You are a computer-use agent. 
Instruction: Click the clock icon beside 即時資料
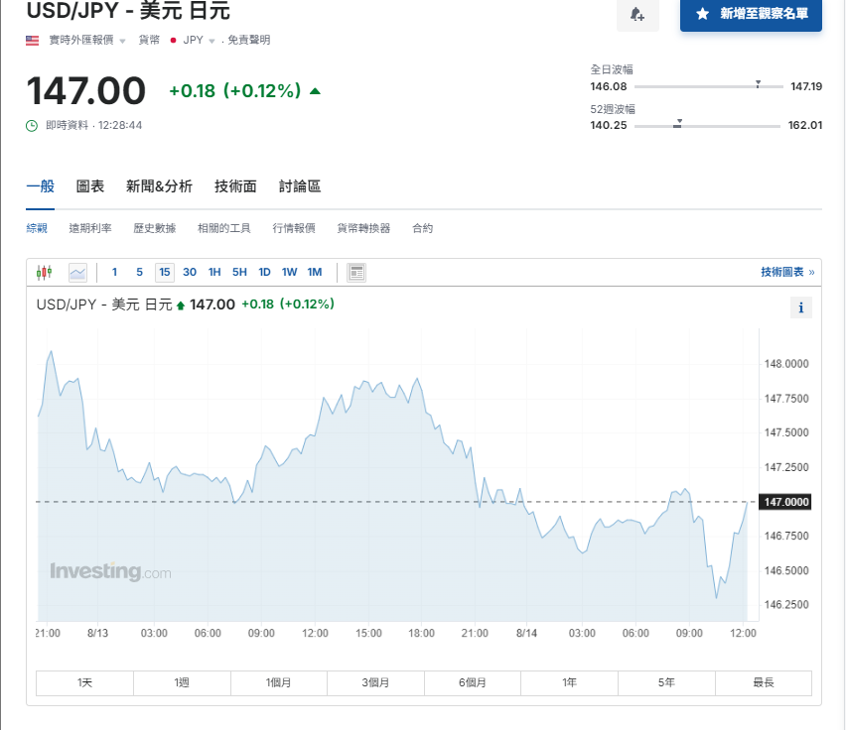click(x=32, y=125)
